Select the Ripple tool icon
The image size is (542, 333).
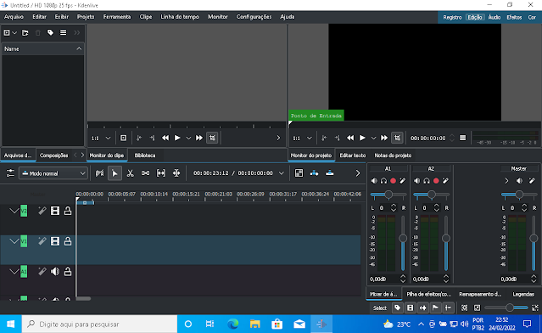click(176, 173)
